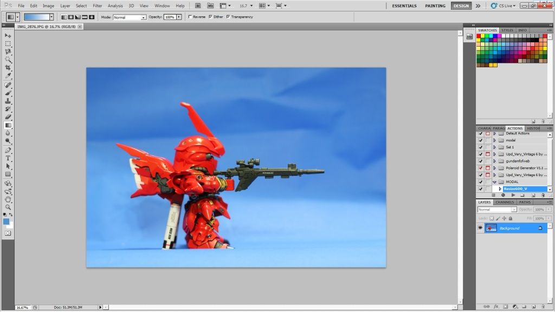Choose the Radial Gradient style
The image size is (555, 312).
[x=71, y=17]
